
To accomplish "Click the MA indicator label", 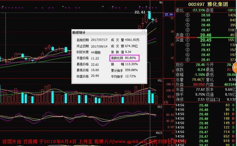I will tap(161, 3).
